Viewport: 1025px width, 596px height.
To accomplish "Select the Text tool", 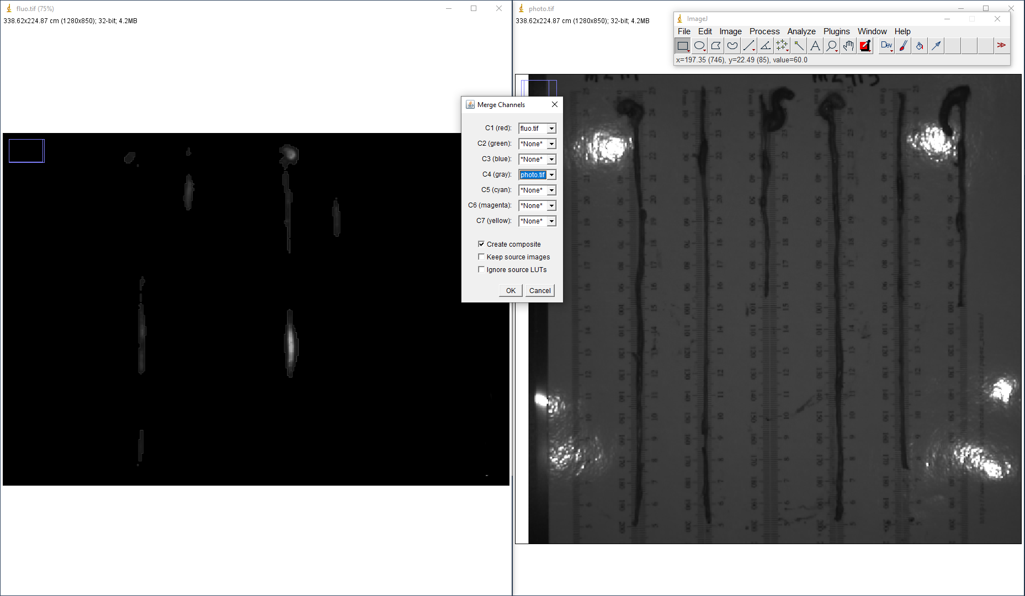I will pos(815,46).
